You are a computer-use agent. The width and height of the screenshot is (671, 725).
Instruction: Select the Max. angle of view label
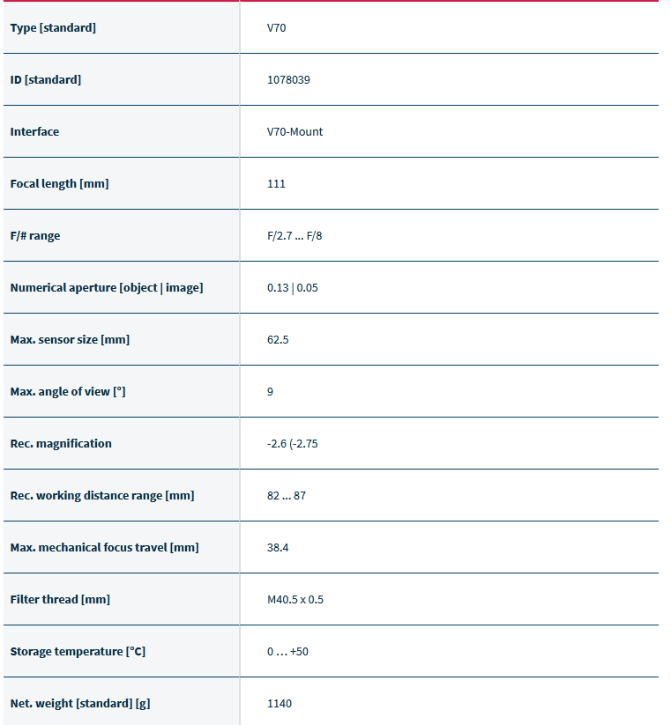point(68,392)
